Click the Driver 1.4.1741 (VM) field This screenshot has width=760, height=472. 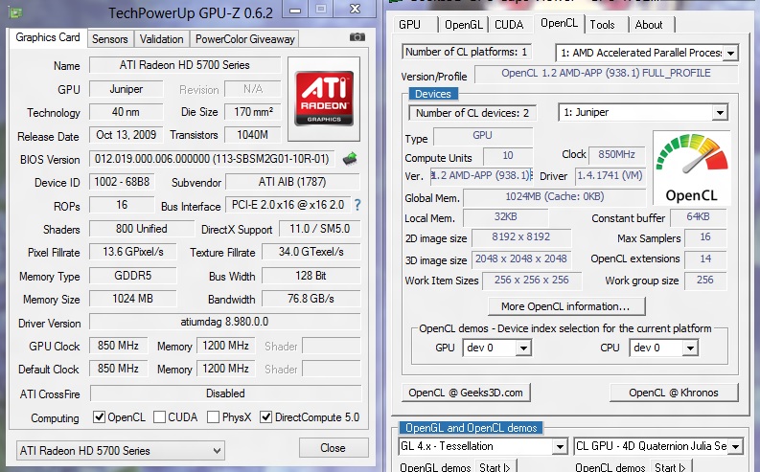pos(610,175)
